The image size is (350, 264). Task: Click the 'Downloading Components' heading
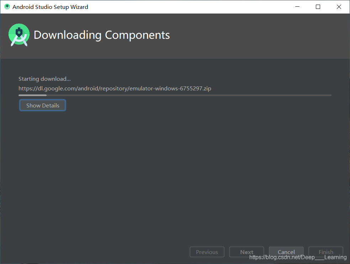102,35
